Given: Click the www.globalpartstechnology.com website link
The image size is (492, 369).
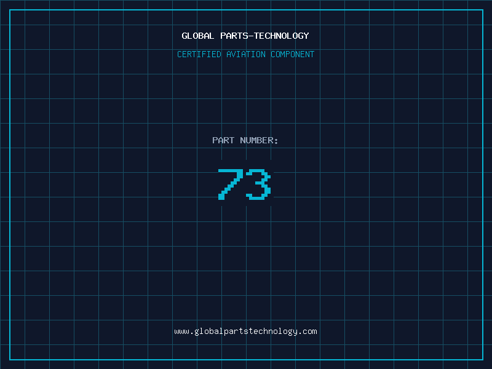Looking at the screenshot, I should click(x=245, y=331).
